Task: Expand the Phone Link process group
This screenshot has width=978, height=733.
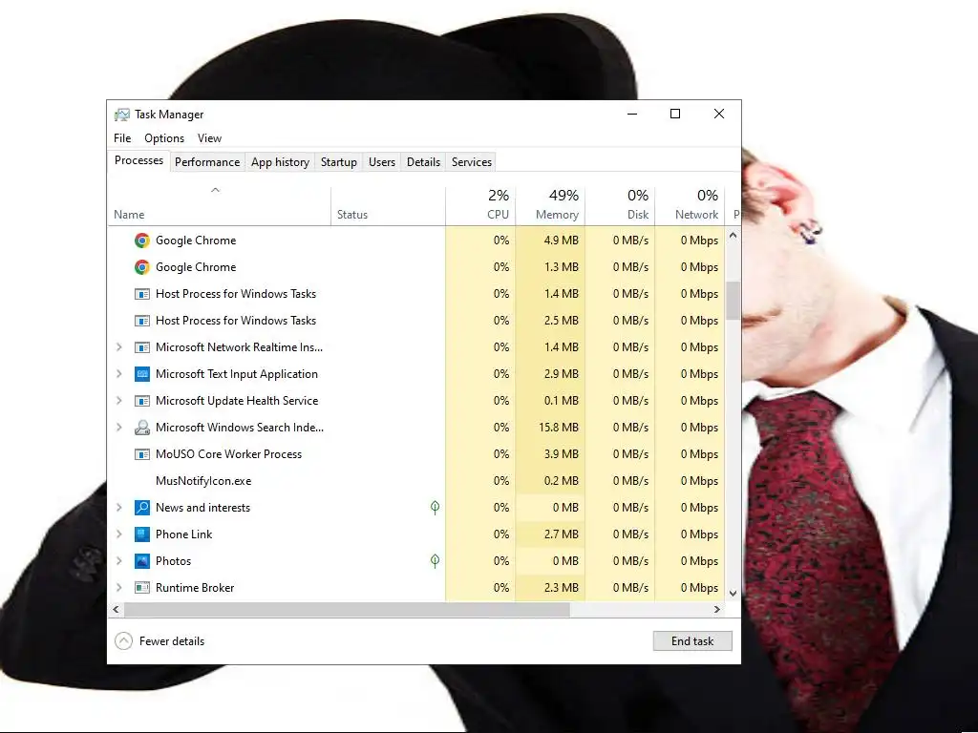Action: 119,534
